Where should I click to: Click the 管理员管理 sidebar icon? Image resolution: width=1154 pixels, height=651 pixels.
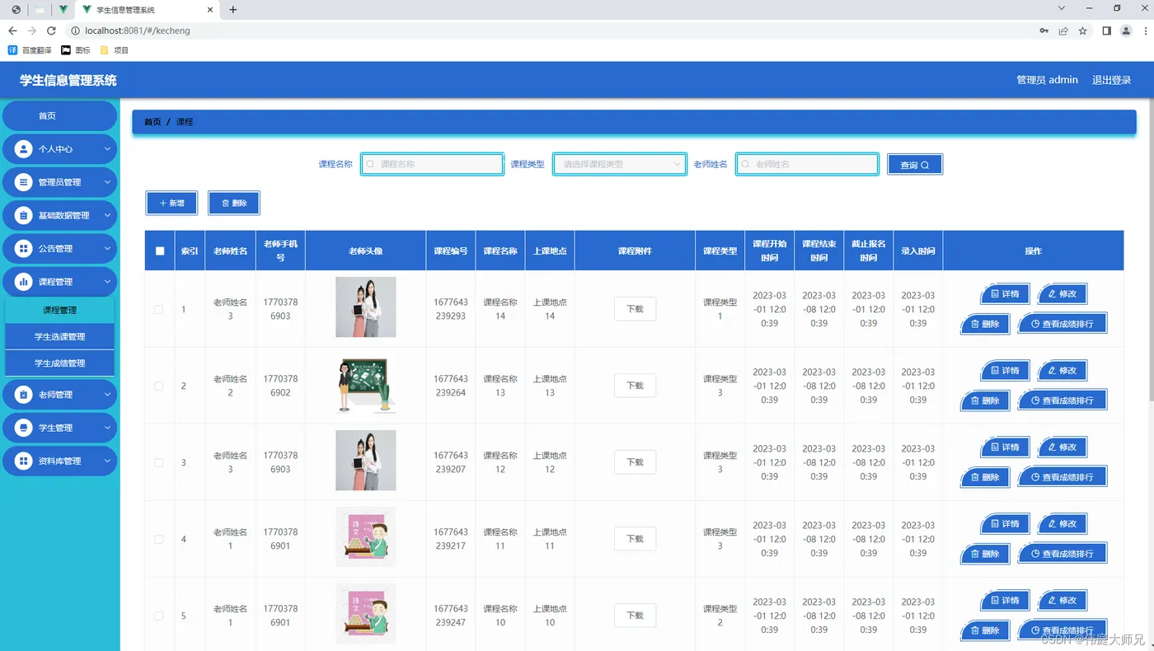click(23, 182)
